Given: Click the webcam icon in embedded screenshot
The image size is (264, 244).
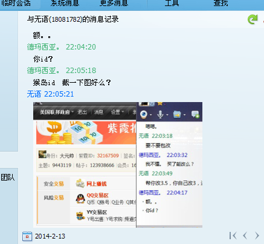Looking at the screenshot, I should [x=144, y=114].
